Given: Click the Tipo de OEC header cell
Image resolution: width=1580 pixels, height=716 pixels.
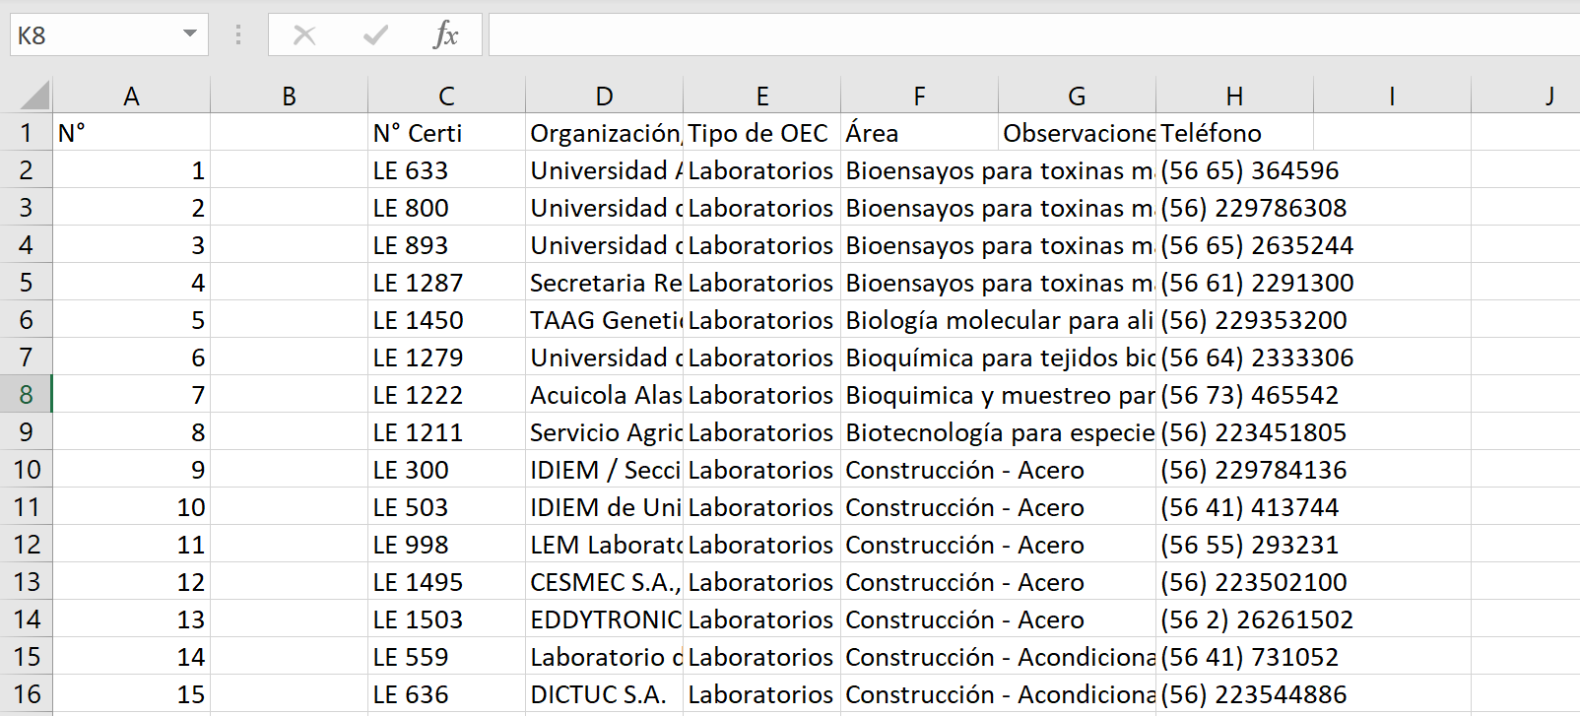Looking at the screenshot, I should pos(761,133).
